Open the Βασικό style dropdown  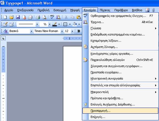pyautogui.click(x=32, y=31)
